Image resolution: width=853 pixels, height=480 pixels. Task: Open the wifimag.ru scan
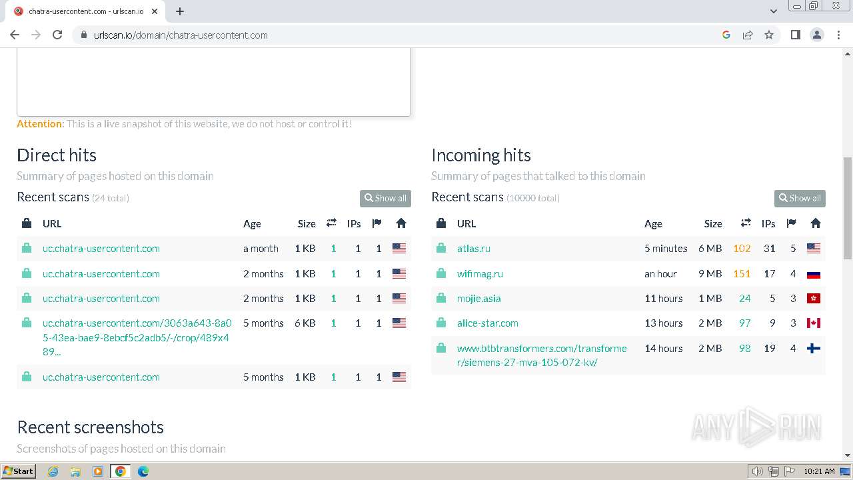[480, 274]
